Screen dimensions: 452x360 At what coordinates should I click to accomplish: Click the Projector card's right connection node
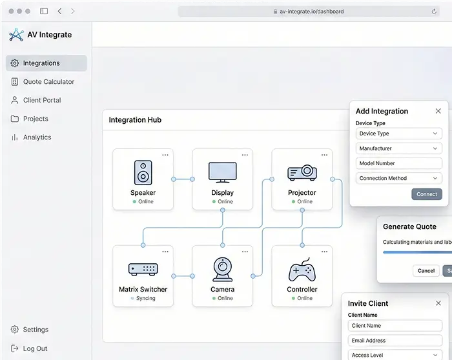[x=333, y=179]
